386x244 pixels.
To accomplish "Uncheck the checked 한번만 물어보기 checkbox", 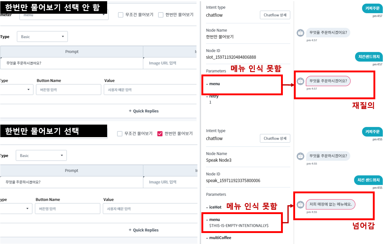I will (159, 133).
